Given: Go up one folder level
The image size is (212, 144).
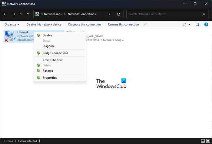Looking at the screenshot, I should [28, 14].
